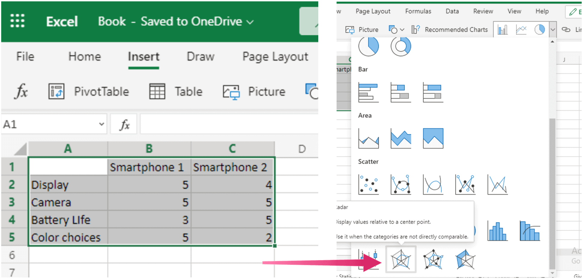Screen dimensions: 583x279
Task: Click the Select All corner triangle
Action: [x=21, y=149]
